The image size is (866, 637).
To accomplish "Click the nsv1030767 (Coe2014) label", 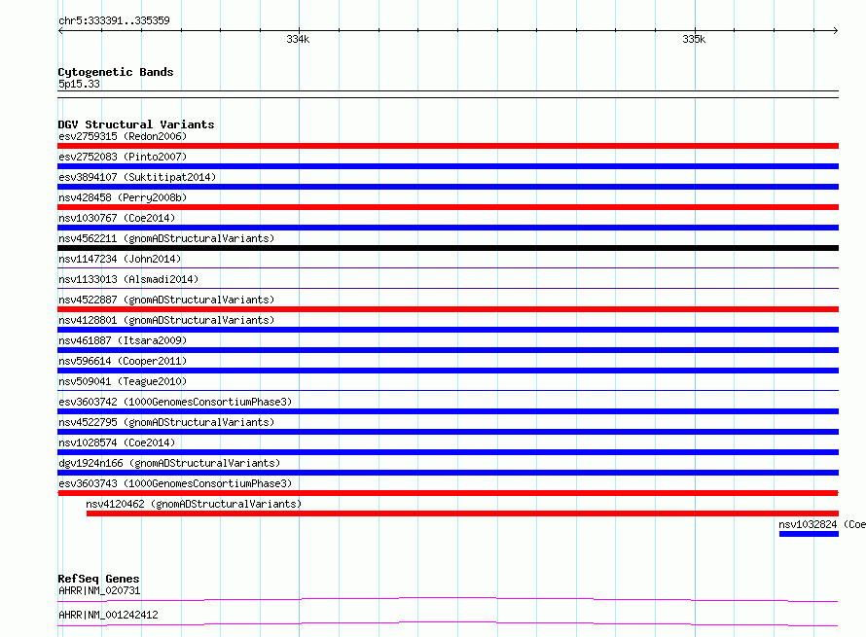I will 117,218.
